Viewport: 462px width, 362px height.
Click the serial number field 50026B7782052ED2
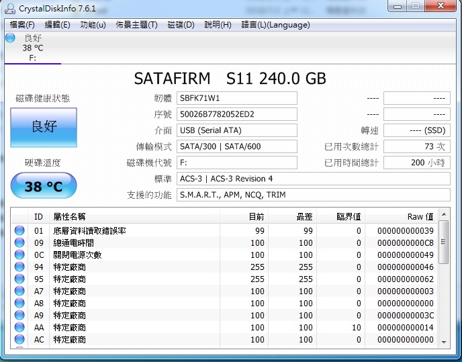click(x=237, y=114)
